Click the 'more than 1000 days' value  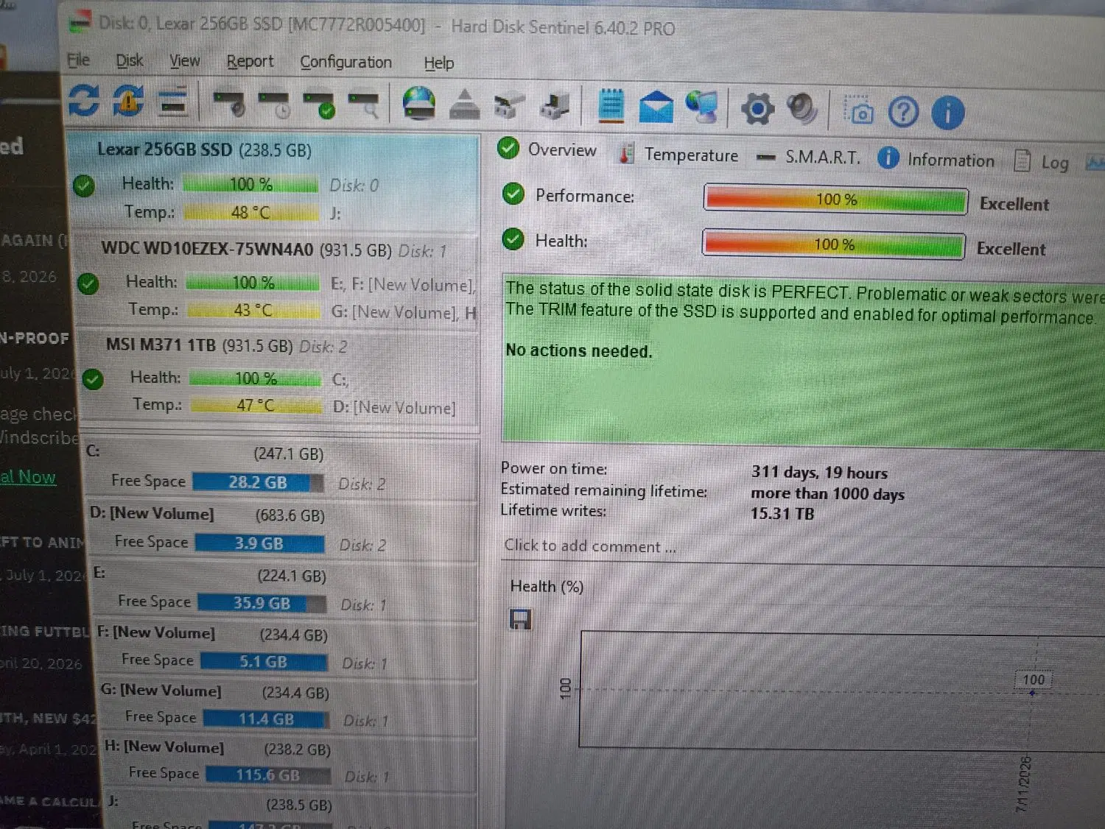pyautogui.click(x=827, y=493)
